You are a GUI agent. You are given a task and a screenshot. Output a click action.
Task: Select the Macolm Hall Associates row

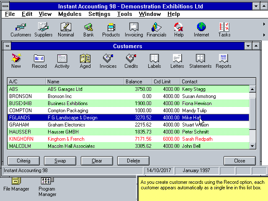pyautogui.click(x=129, y=146)
